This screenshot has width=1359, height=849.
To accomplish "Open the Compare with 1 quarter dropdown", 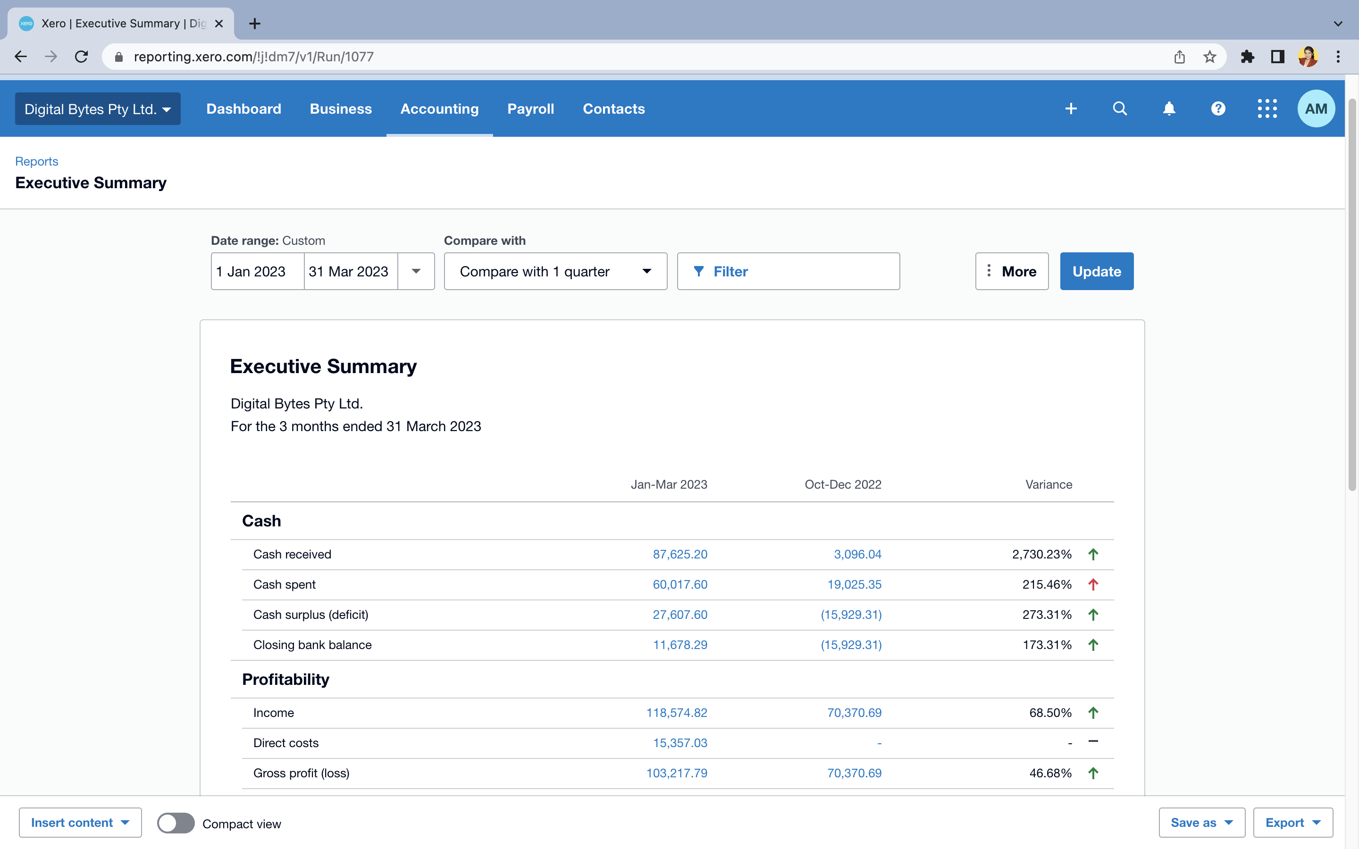I will coord(555,271).
